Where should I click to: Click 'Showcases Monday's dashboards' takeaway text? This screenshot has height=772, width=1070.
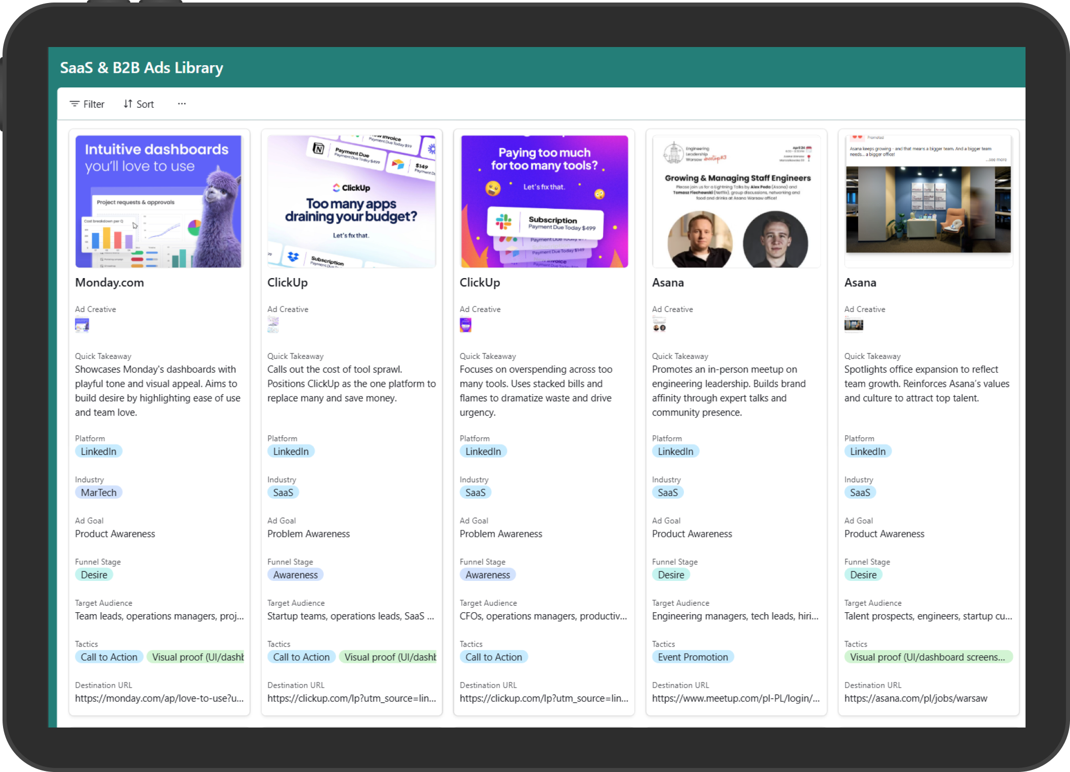click(158, 391)
